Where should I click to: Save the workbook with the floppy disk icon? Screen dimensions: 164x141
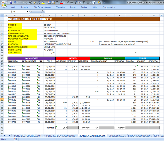[x=10, y=2]
